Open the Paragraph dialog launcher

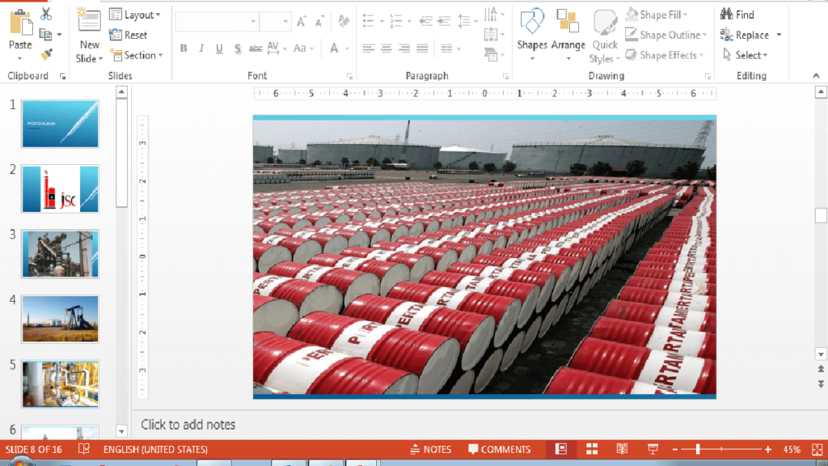point(505,77)
